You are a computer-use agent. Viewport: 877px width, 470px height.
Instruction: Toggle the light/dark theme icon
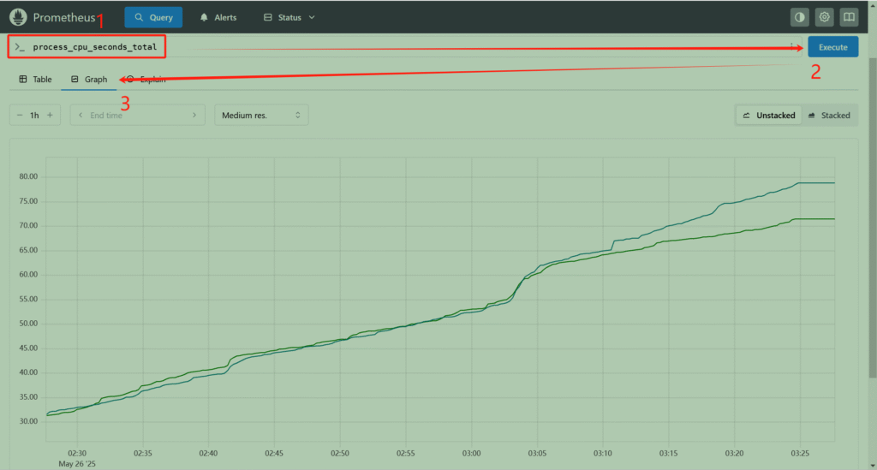click(x=800, y=17)
